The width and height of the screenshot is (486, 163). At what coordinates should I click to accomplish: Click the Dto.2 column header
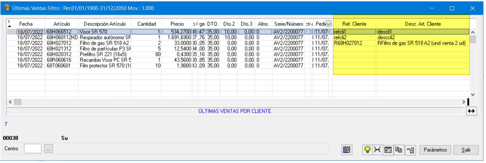pos(229,24)
